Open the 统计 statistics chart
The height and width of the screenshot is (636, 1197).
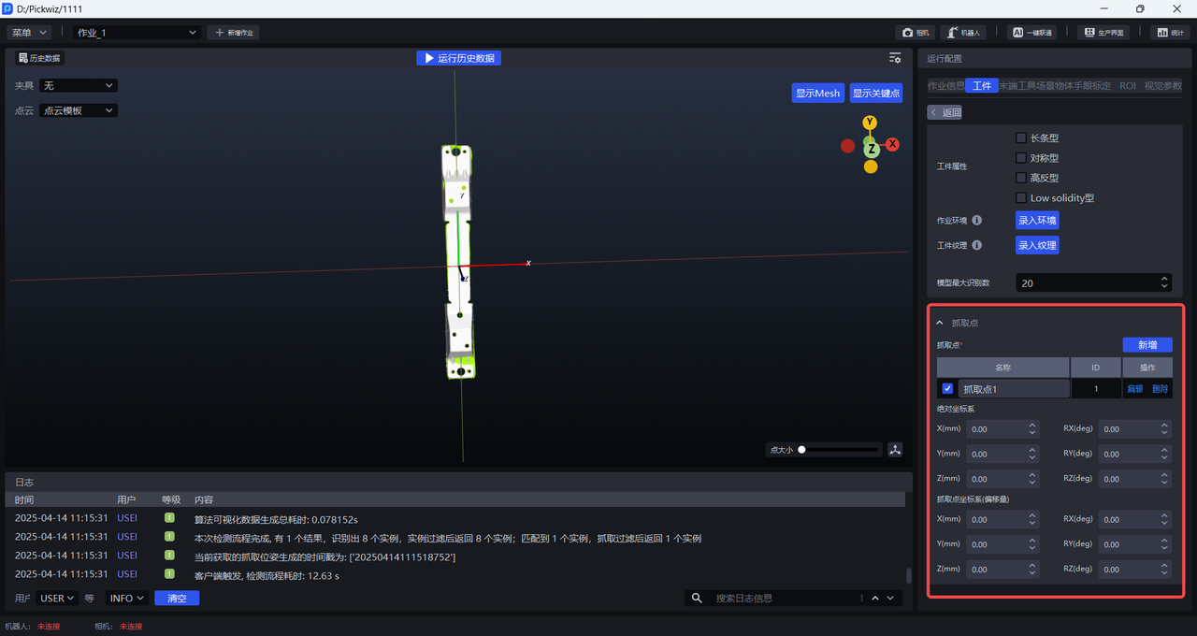point(1170,32)
